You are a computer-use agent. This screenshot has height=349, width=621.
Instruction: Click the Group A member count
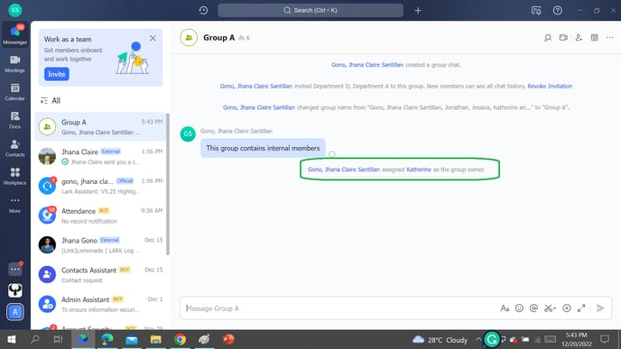(x=244, y=38)
